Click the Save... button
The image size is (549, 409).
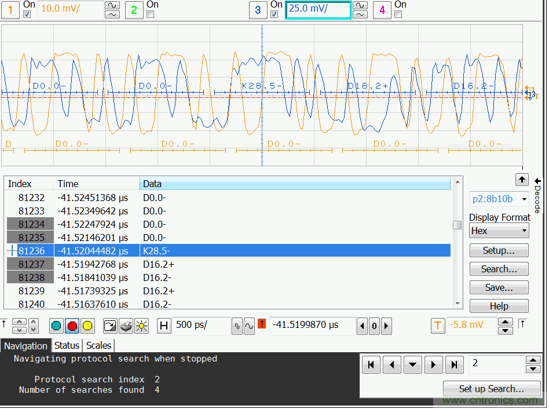point(499,288)
